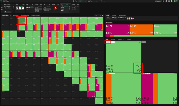Select the KK cell in strategy matrix
The image size is (179, 106).
pos(13,27)
